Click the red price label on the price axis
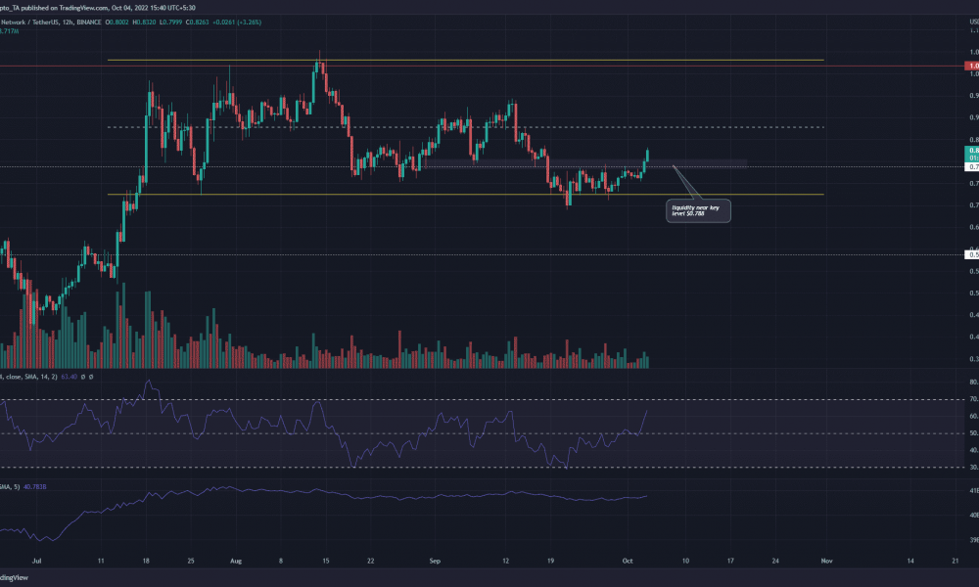 (972, 66)
